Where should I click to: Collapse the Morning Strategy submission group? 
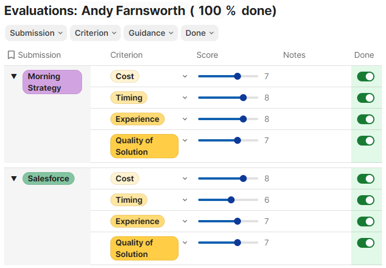[14, 77]
